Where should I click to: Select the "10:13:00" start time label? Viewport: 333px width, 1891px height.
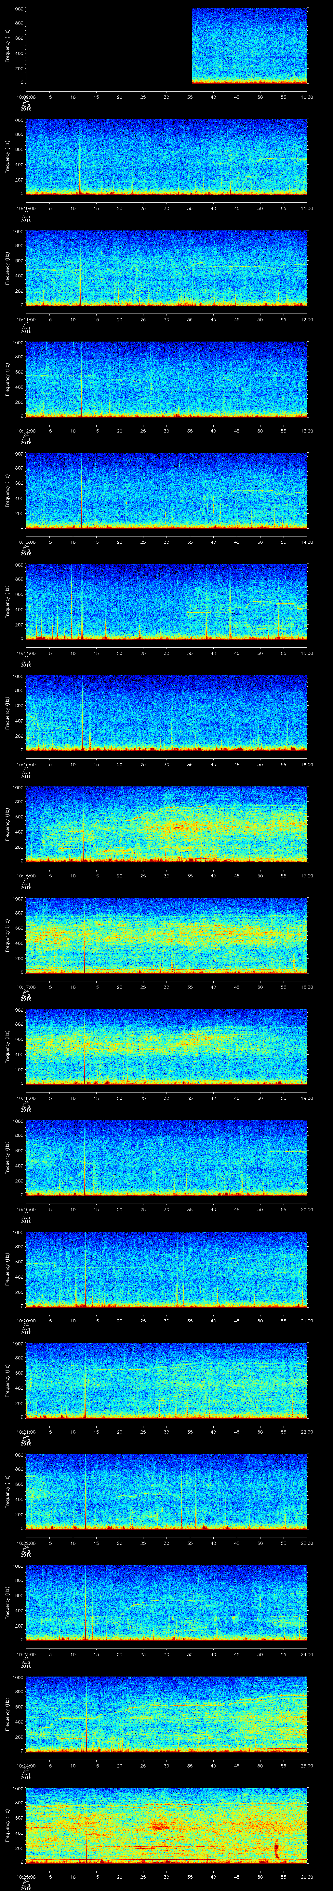(x=26, y=541)
